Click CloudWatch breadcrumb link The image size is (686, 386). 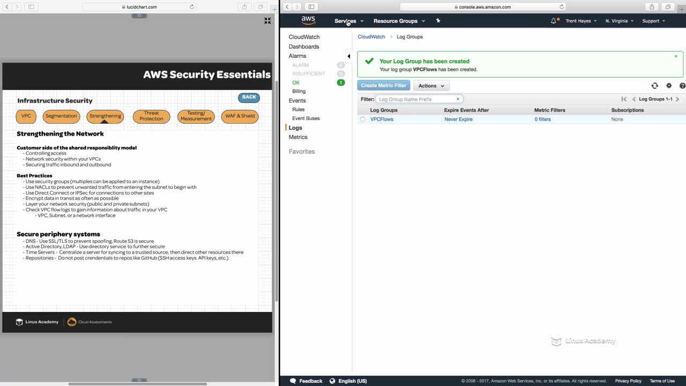[x=371, y=37]
